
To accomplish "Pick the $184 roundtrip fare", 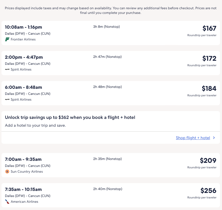I will (209, 89).
